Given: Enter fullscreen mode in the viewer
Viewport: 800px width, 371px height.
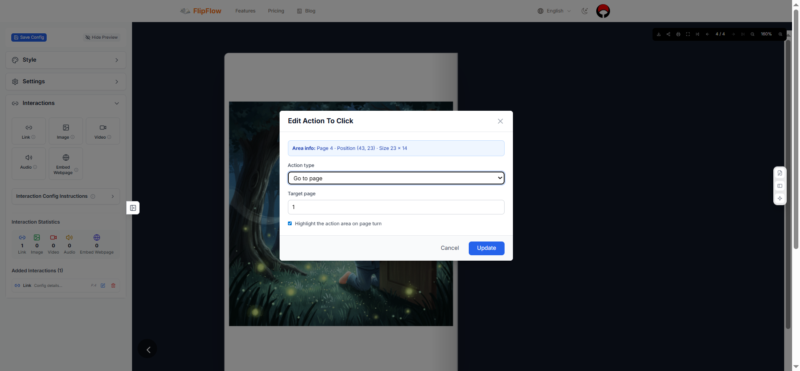Looking at the screenshot, I should pos(688,34).
